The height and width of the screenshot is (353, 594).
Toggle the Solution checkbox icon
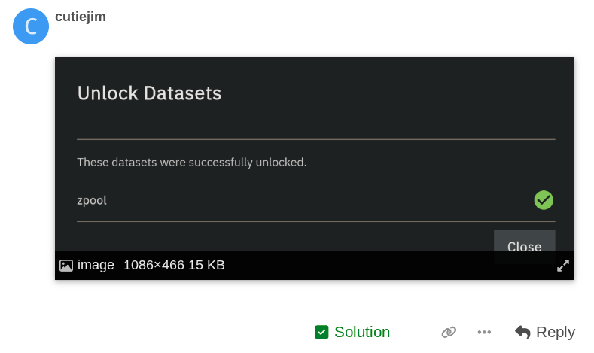click(321, 332)
